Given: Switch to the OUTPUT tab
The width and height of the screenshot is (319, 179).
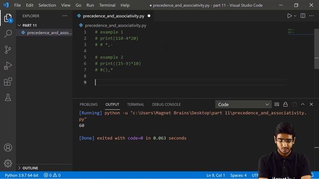Looking at the screenshot, I should pos(112,104).
